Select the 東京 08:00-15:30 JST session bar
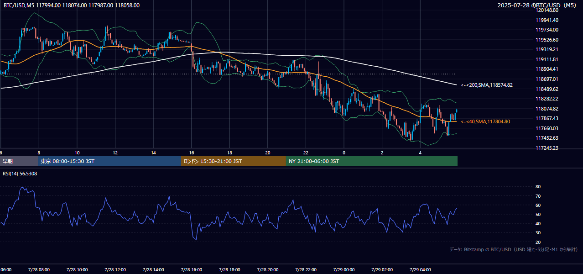Screen dimensions: 583x274 click(x=109, y=161)
